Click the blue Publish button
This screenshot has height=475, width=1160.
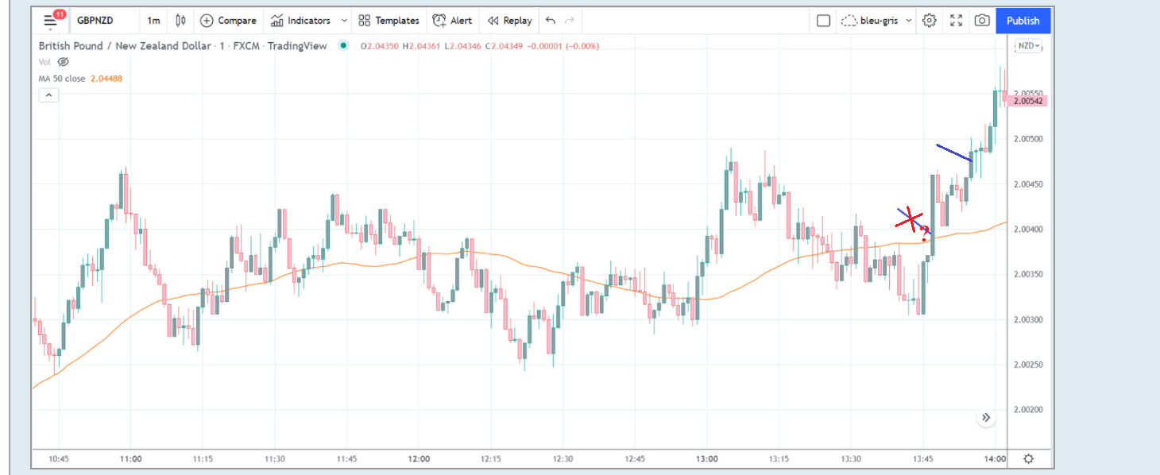1023,21
